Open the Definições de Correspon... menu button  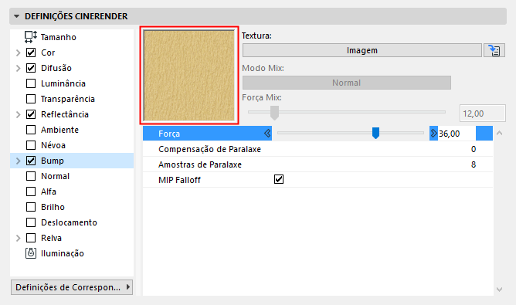point(72,287)
